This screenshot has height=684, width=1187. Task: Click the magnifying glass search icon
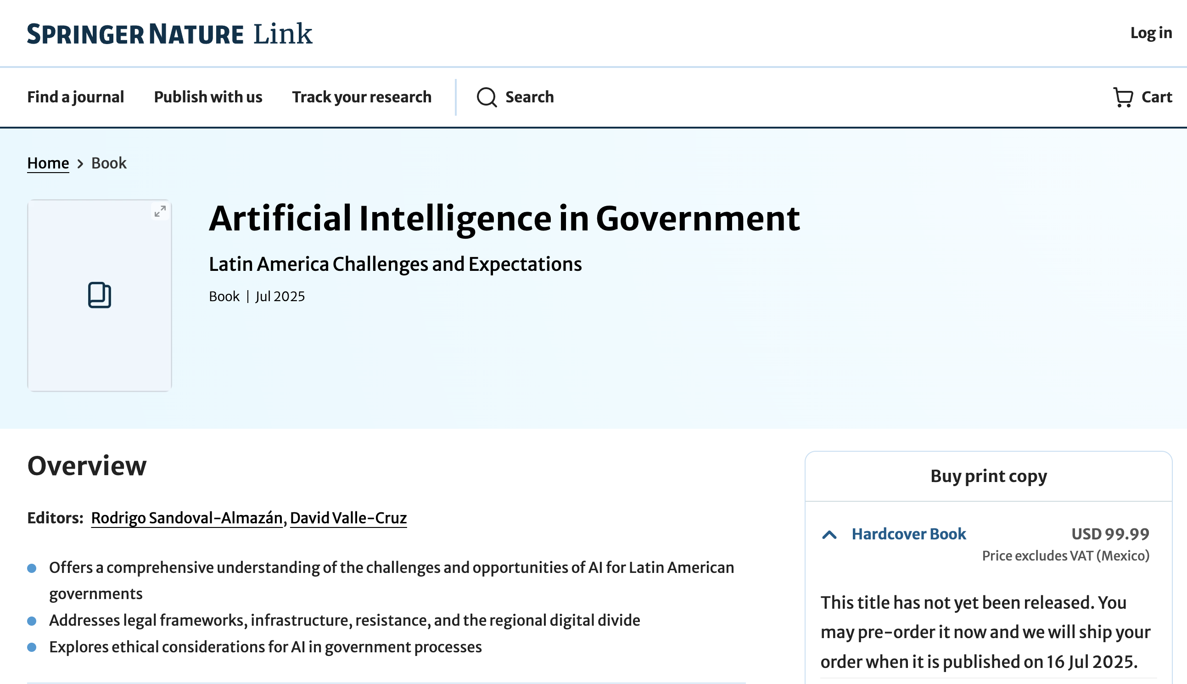click(x=487, y=97)
